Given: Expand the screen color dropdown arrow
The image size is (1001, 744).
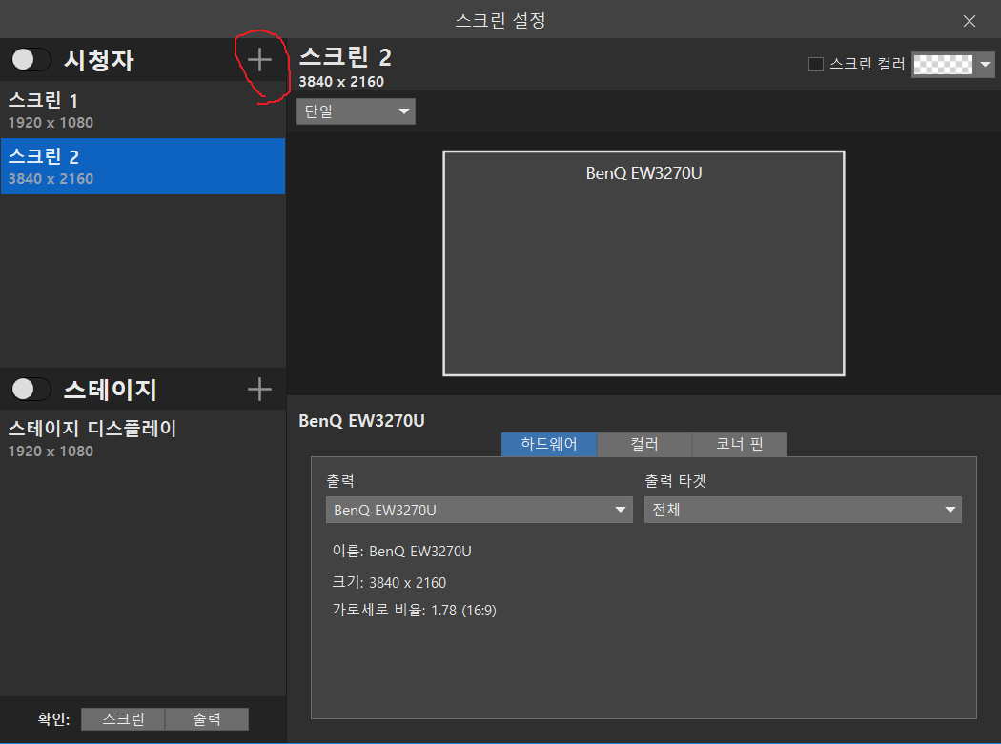Looking at the screenshot, I should click(985, 65).
